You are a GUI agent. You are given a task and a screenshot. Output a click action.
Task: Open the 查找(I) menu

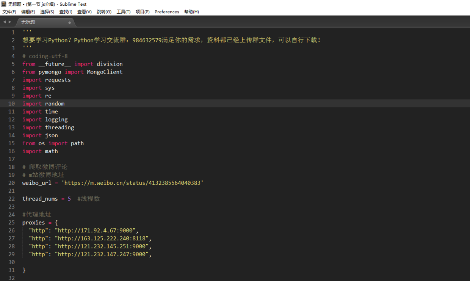click(x=66, y=12)
